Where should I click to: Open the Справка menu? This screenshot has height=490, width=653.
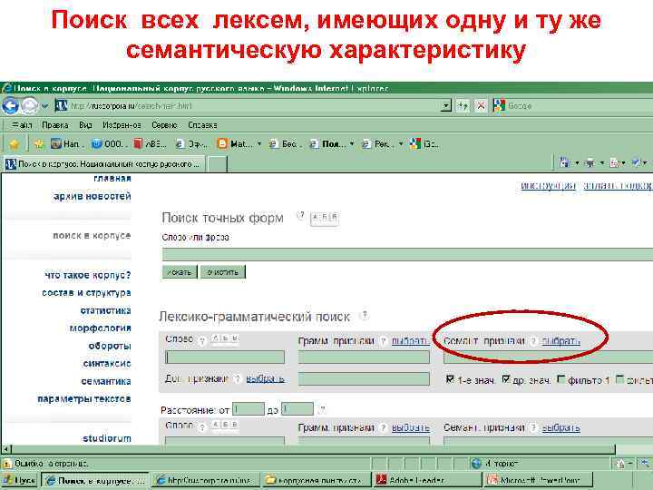202,125
